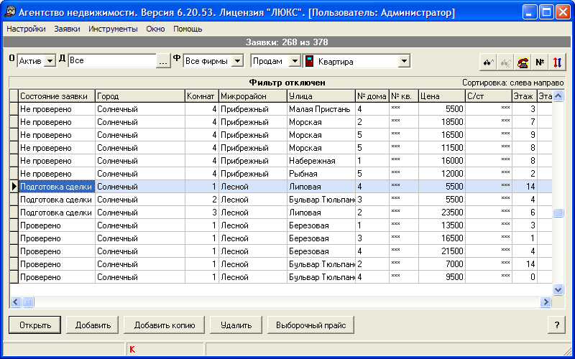
Task: Click the № дома column header
Action: click(372, 96)
